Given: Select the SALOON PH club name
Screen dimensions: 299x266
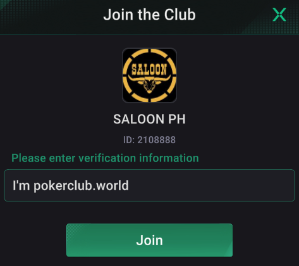Looking at the screenshot, I should (x=149, y=119).
